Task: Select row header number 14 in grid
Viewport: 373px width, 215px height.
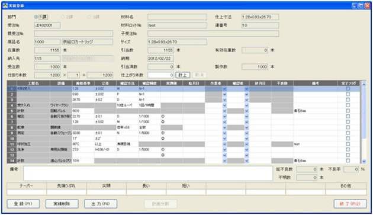Action: 12,161
